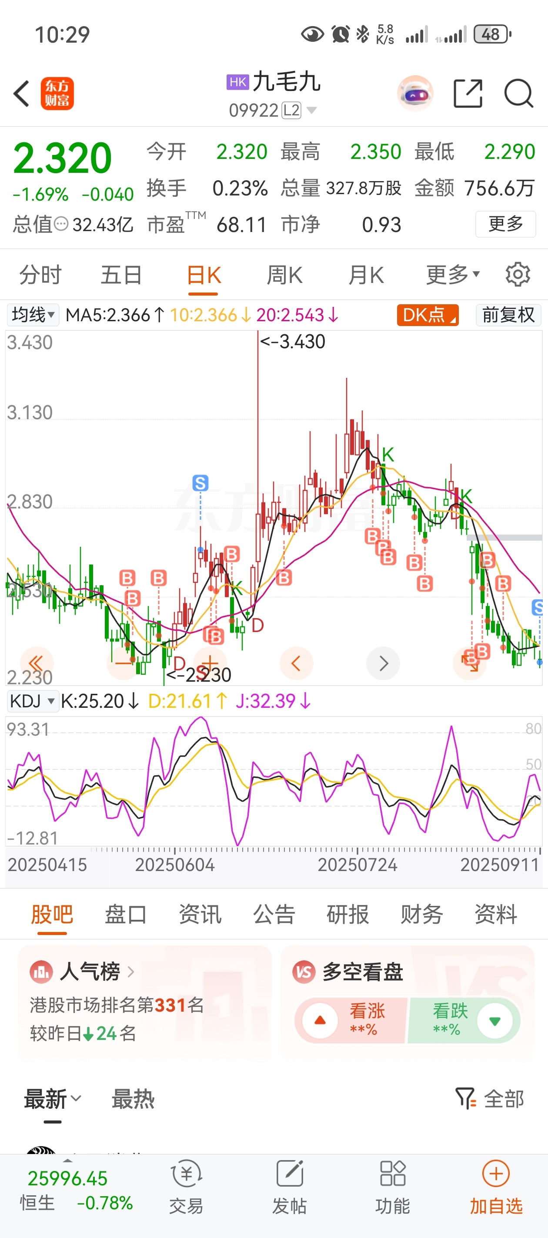This screenshot has height=1238, width=548.
Task: Tap the KDJ sub-chart area
Action: point(274,782)
